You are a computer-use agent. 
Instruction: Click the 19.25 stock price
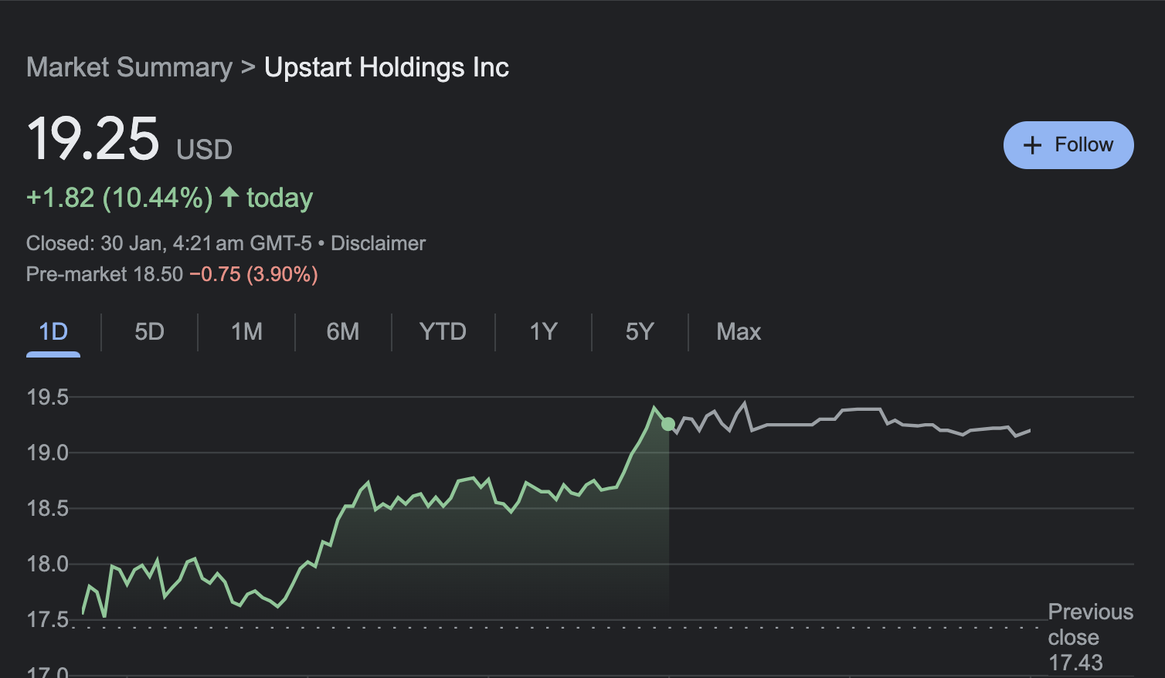(x=93, y=139)
